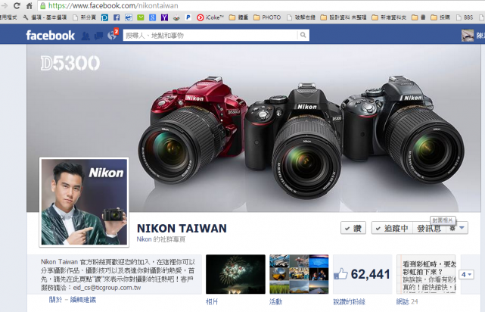Image resolution: width=485 pixels, height=312 pixels.
Task: Click the NIKON TAIWAN page title
Action: (182, 229)
